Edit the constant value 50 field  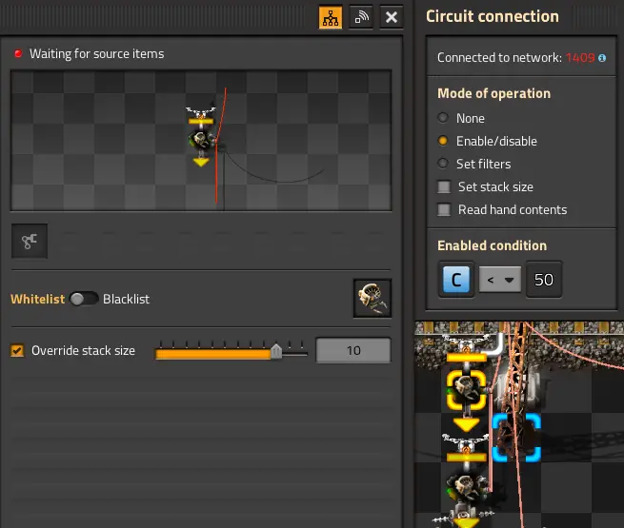[x=544, y=280]
